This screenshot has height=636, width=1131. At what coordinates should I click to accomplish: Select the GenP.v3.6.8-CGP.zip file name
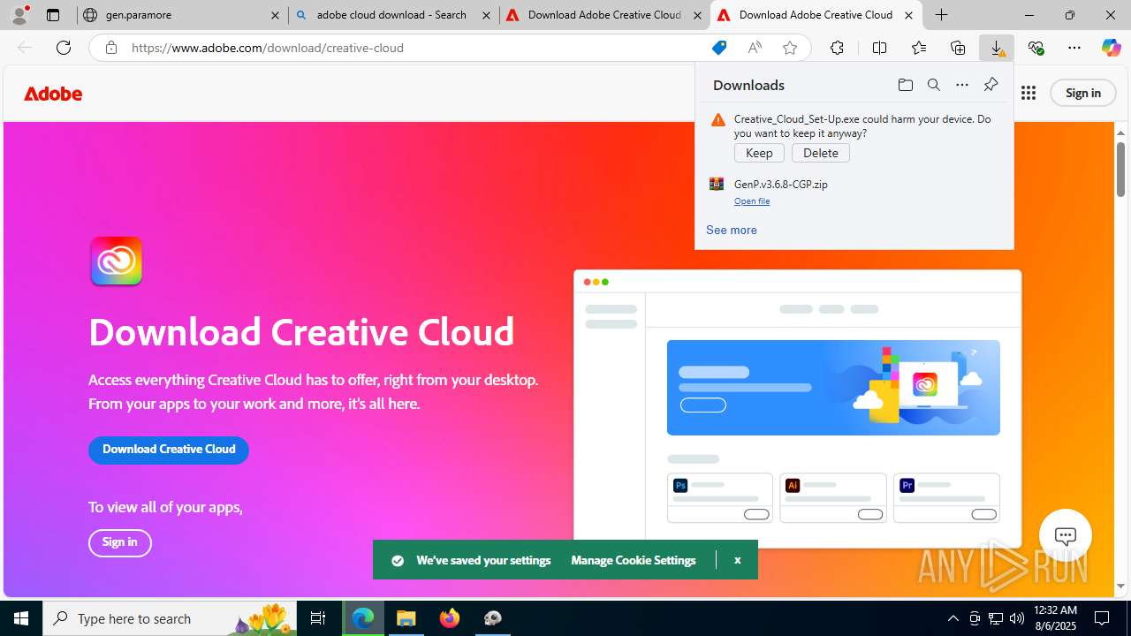781,185
